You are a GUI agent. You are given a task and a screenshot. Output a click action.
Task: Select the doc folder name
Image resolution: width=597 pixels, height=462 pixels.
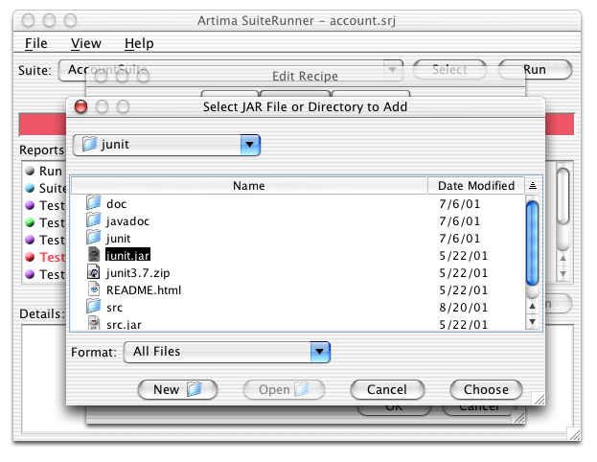(x=117, y=204)
